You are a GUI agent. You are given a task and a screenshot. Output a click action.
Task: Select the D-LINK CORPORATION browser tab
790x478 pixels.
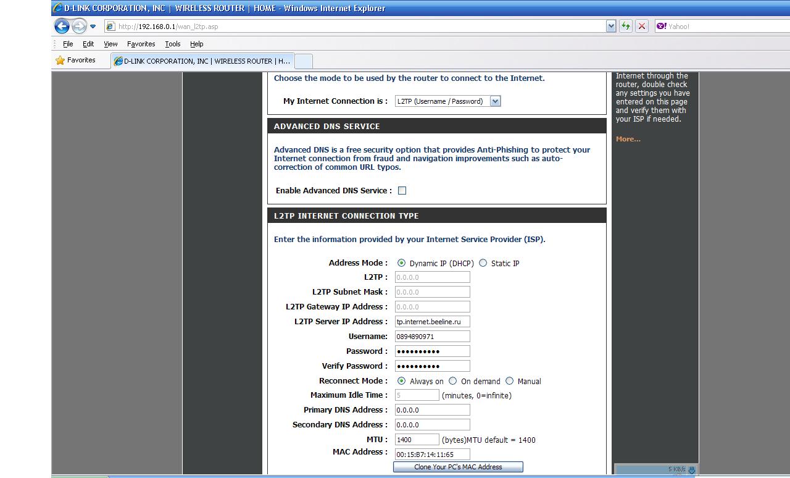coord(202,61)
